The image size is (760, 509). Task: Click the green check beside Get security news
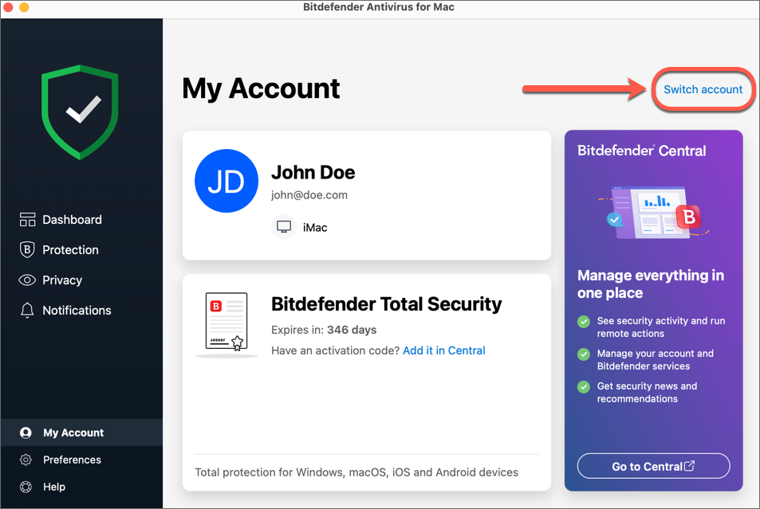pyautogui.click(x=584, y=387)
